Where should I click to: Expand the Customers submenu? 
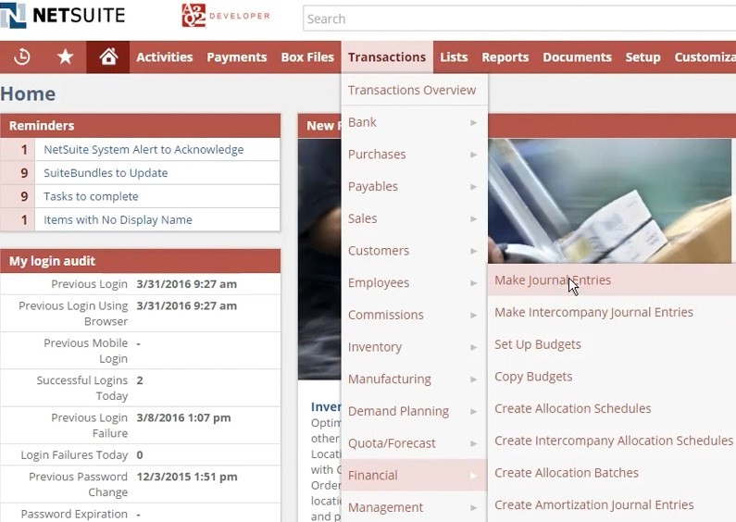pos(415,251)
